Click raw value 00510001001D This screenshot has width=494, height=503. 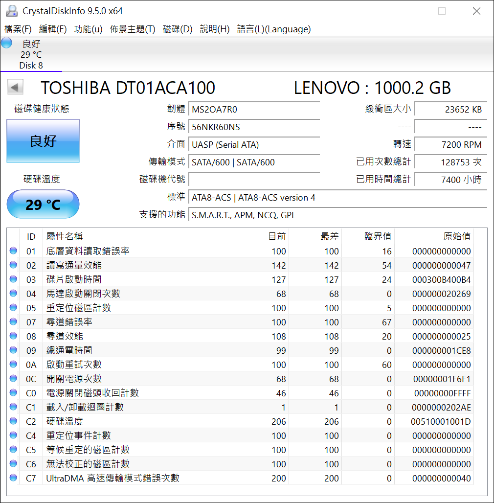tap(441, 421)
